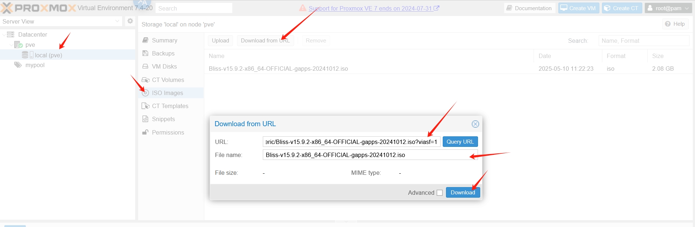Click the Summary book icon

click(145, 40)
